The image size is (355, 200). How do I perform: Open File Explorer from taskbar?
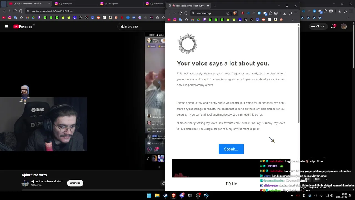point(157,196)
